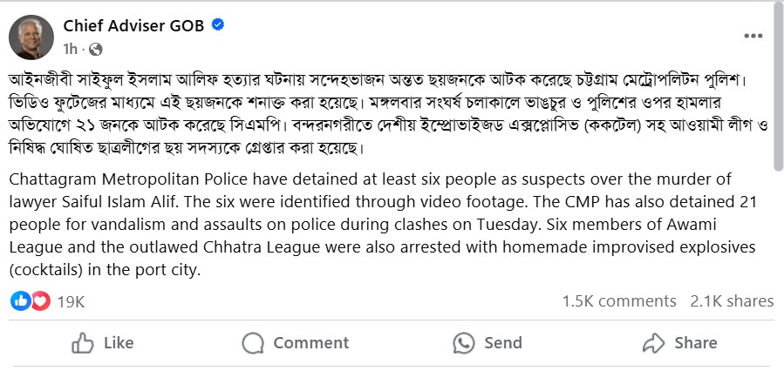Open the Share arrow button

click(x=680, y=342)
